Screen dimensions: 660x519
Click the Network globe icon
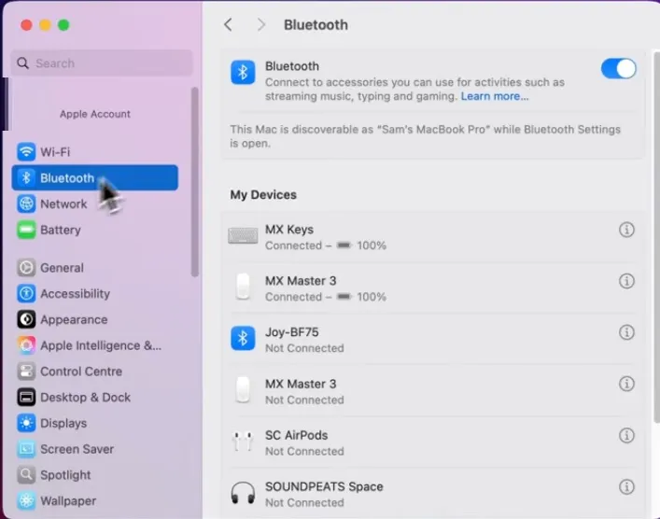click(26, 203)
